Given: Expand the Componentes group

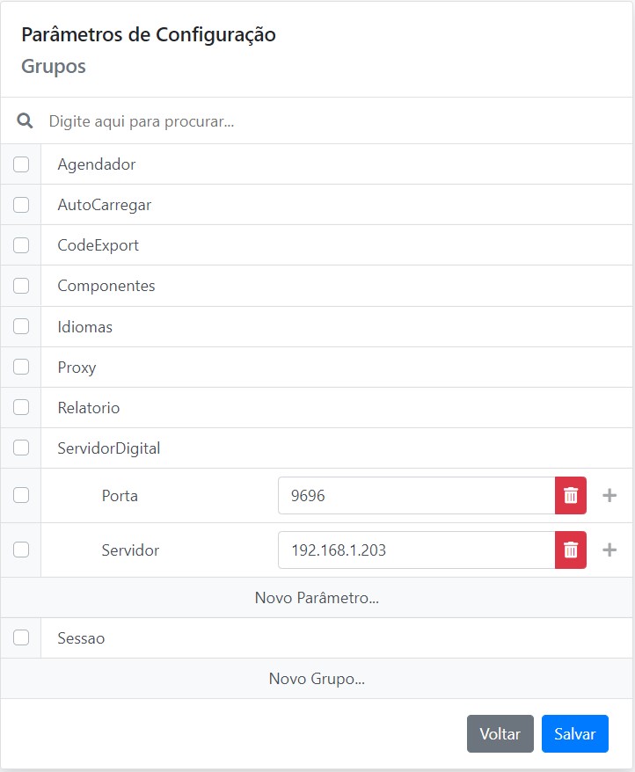Looking at the screenshot, I should (x=106, y=286).
